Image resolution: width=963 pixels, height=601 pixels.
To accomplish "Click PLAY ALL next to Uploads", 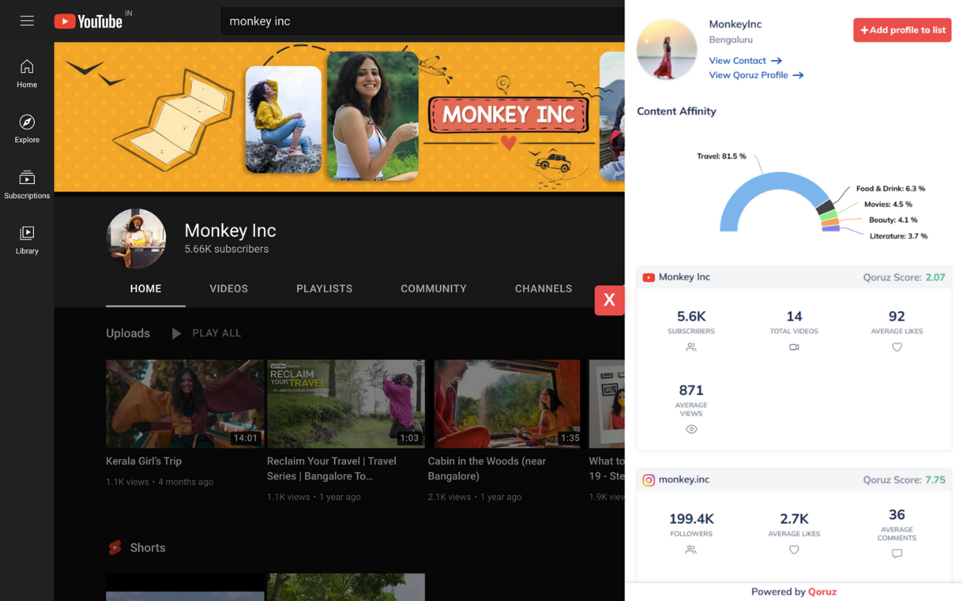I will pos(215,333).
